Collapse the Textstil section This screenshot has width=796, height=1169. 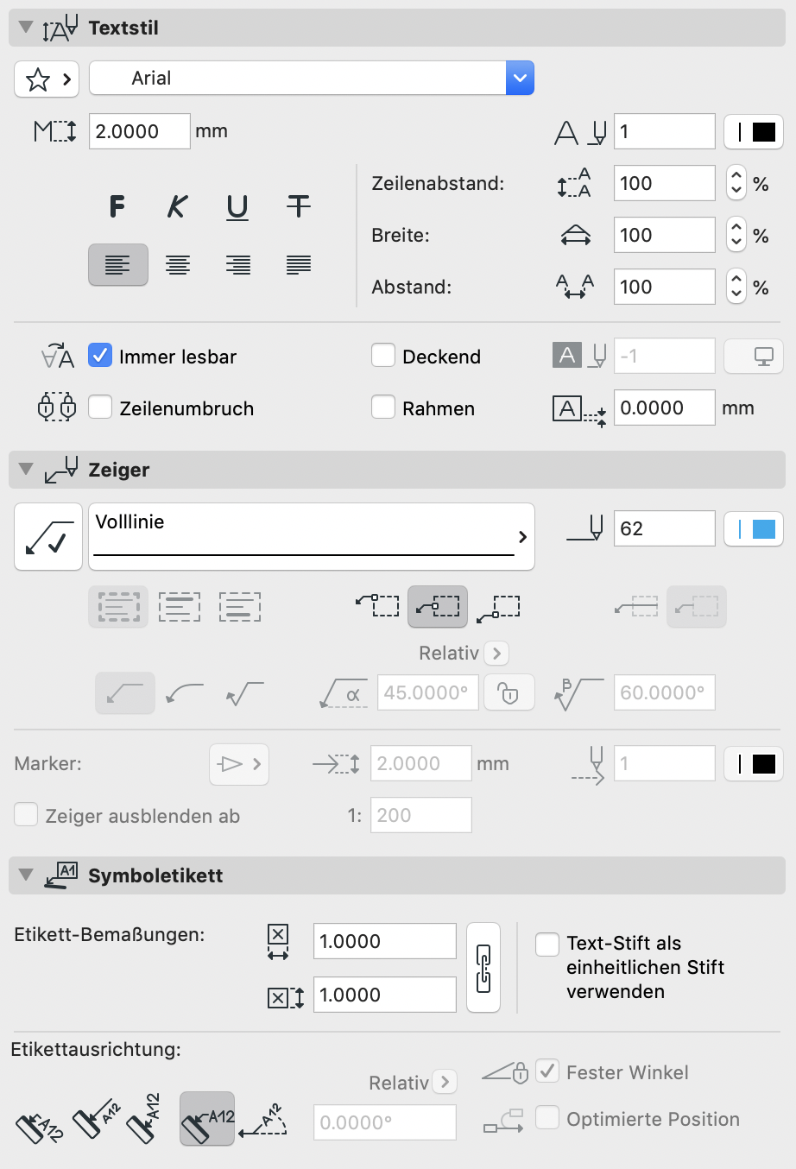click(26, 28)
